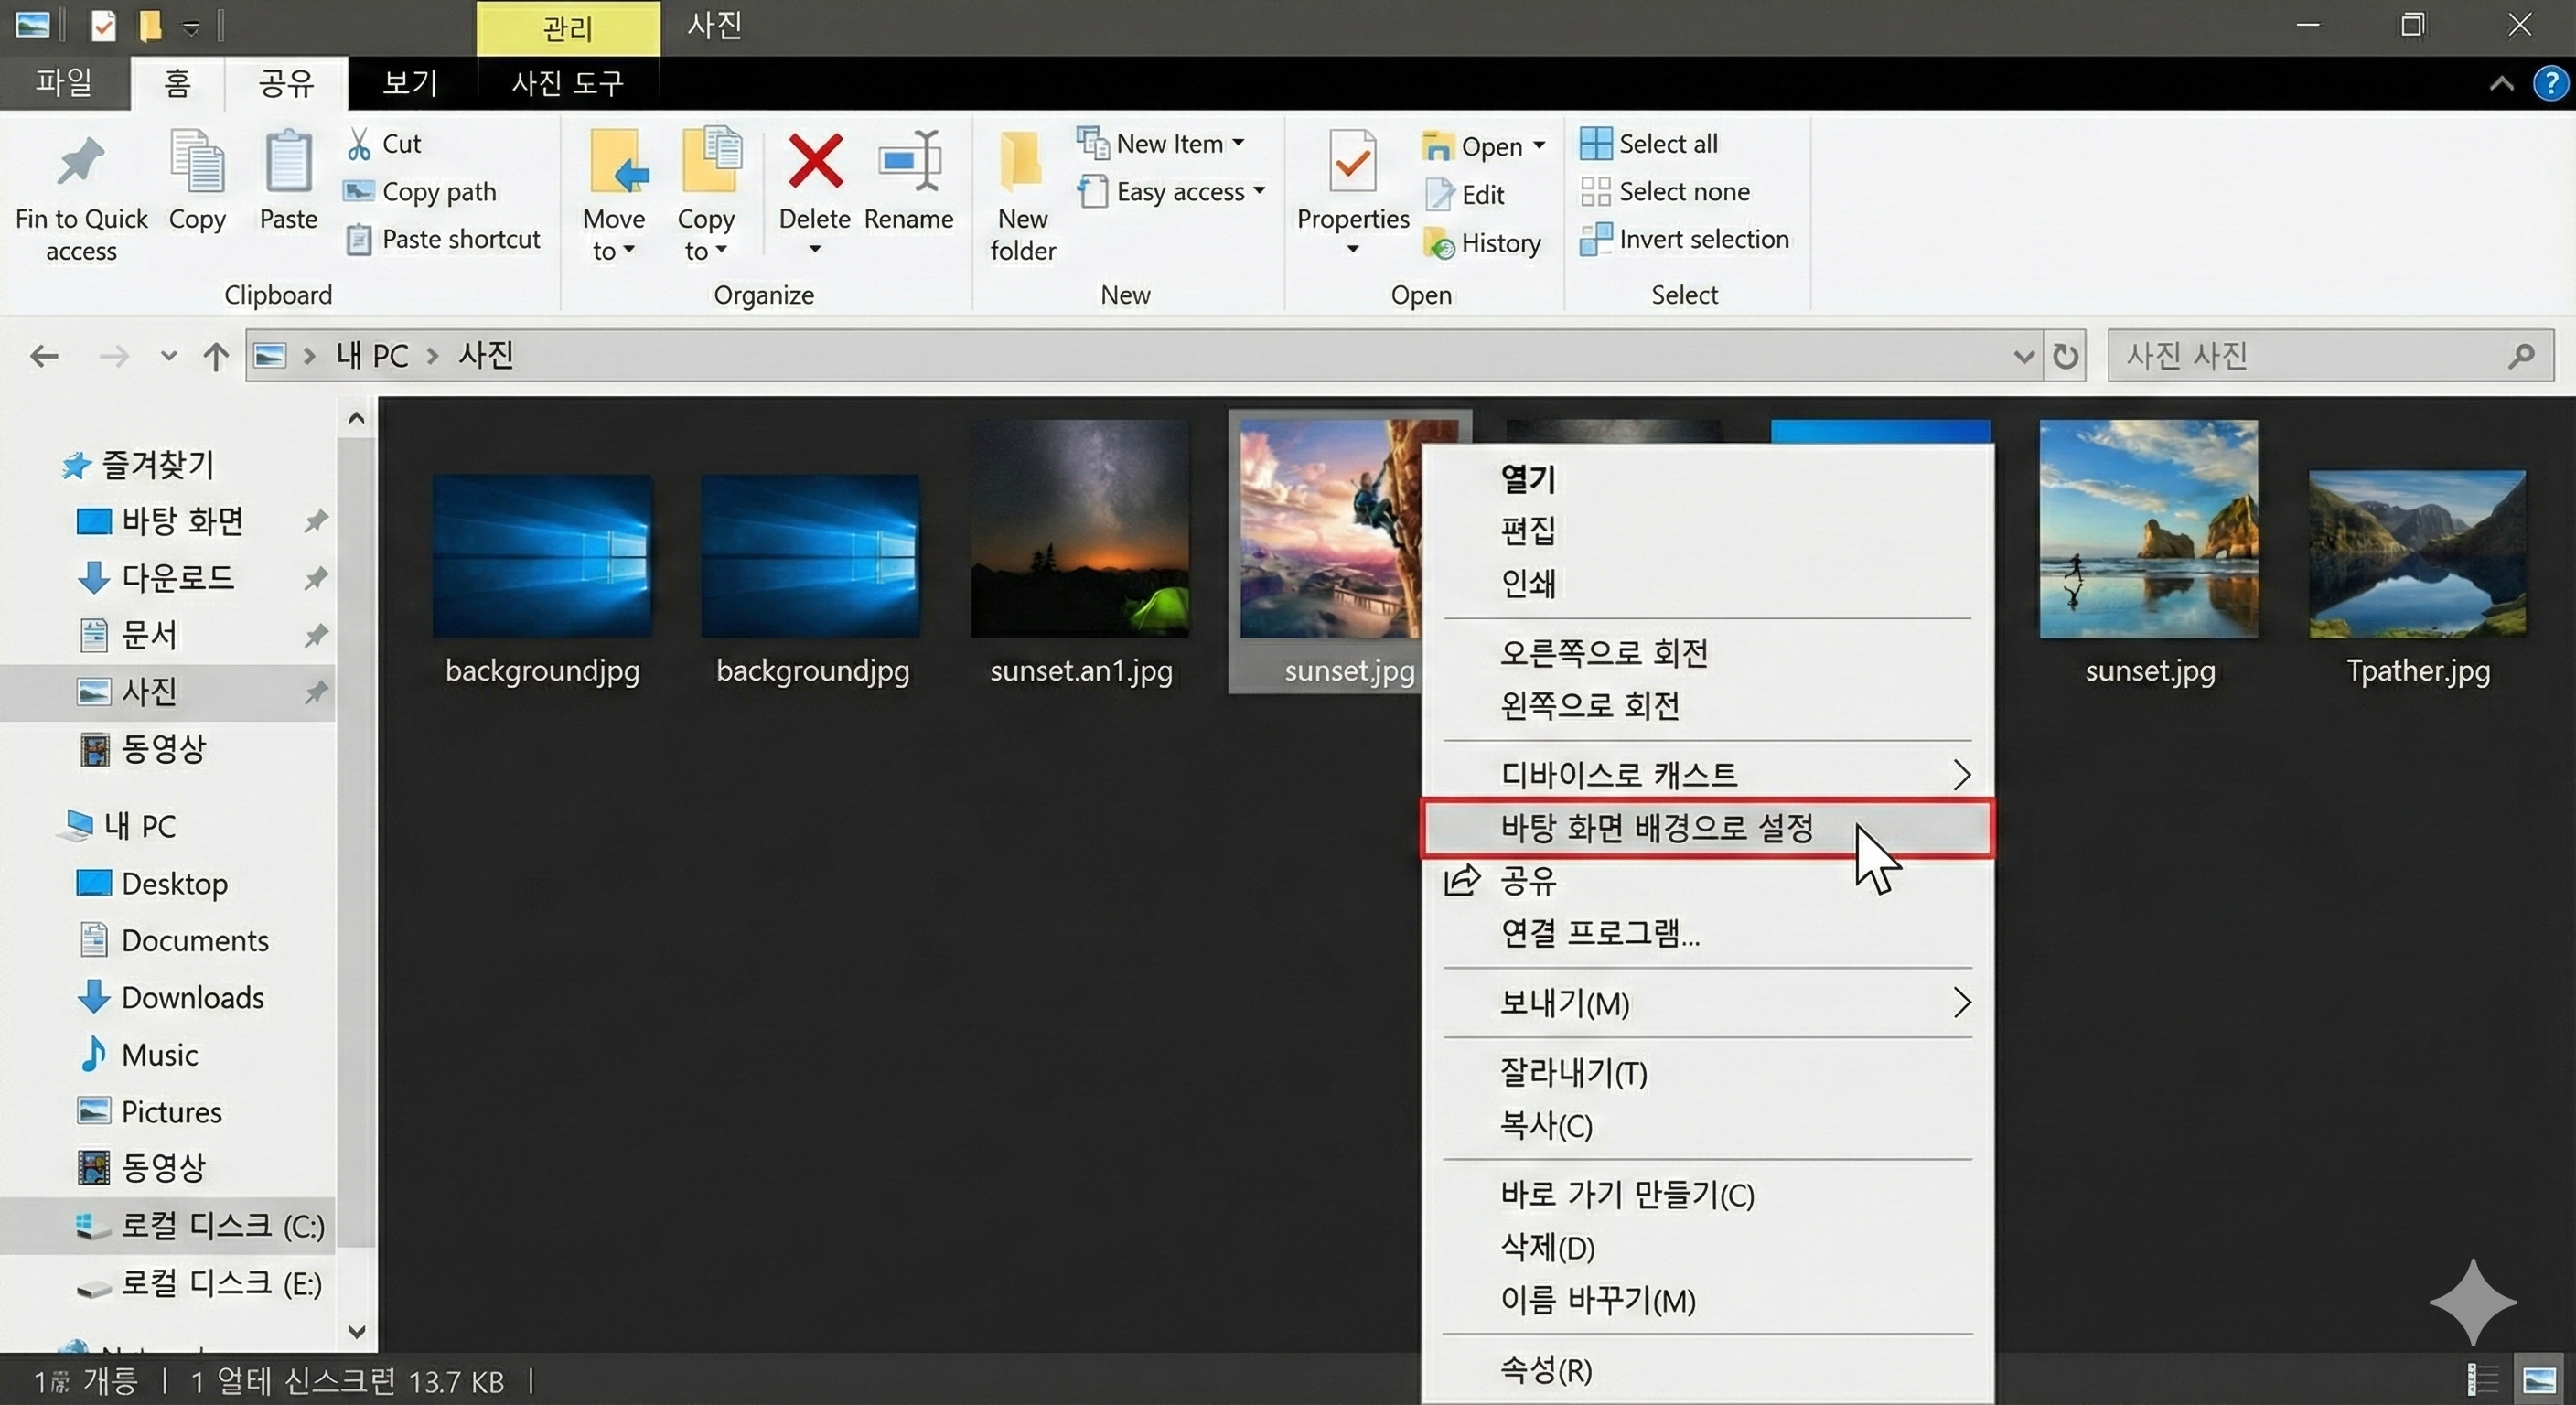Screen dimensions: 2576x1405
Task: Click the refresh icon beside address bar
Action: point(2065,356)
